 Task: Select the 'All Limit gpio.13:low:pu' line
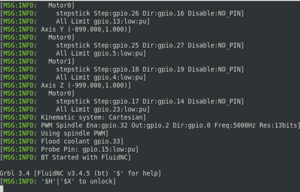click(x=75, y=22)
